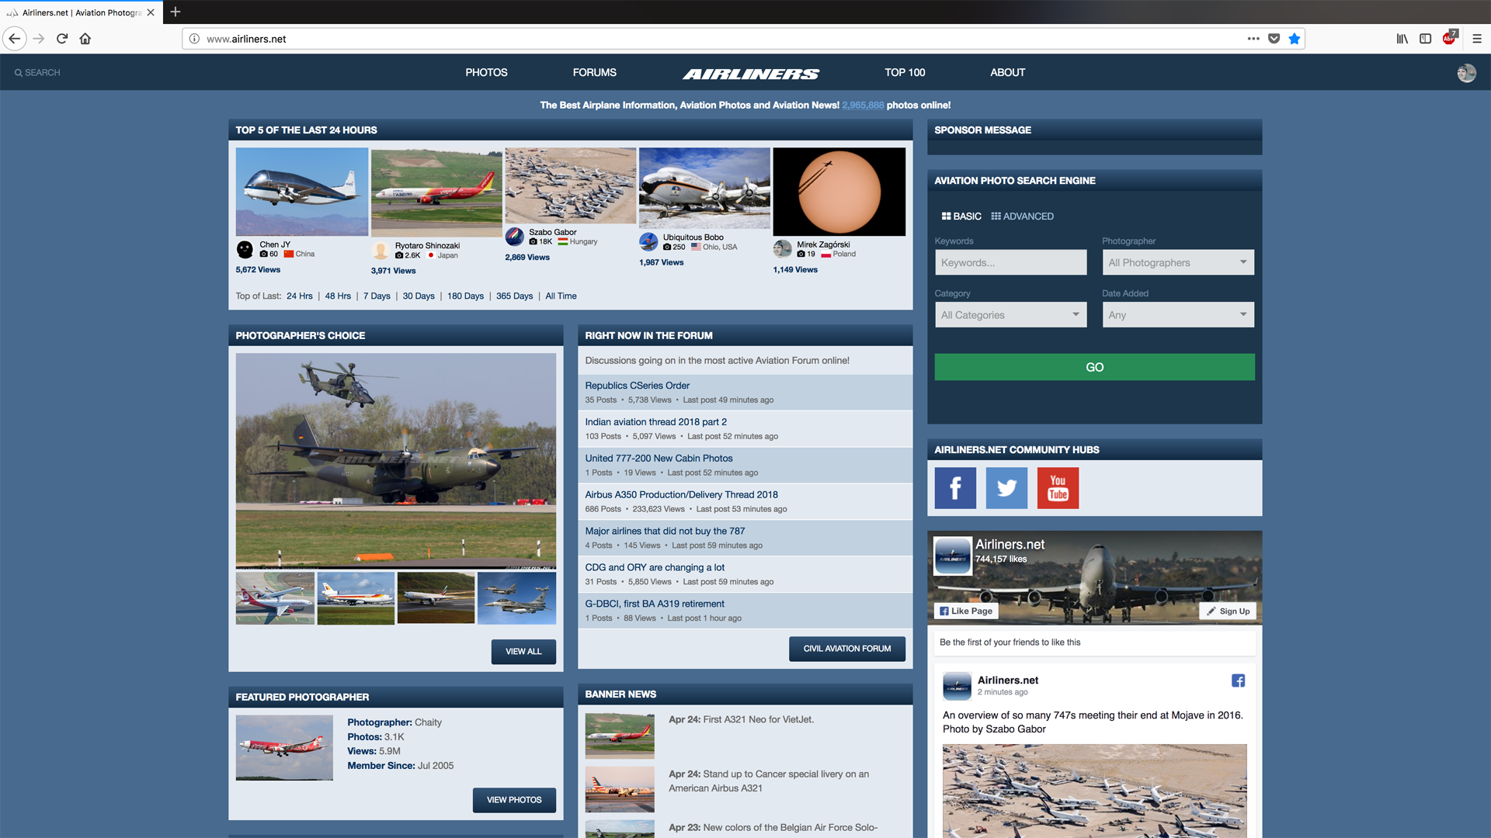Open the Adblock extension icon
The height and width of the screenshot is (838, 1491).
click(x=1450, y=38)
